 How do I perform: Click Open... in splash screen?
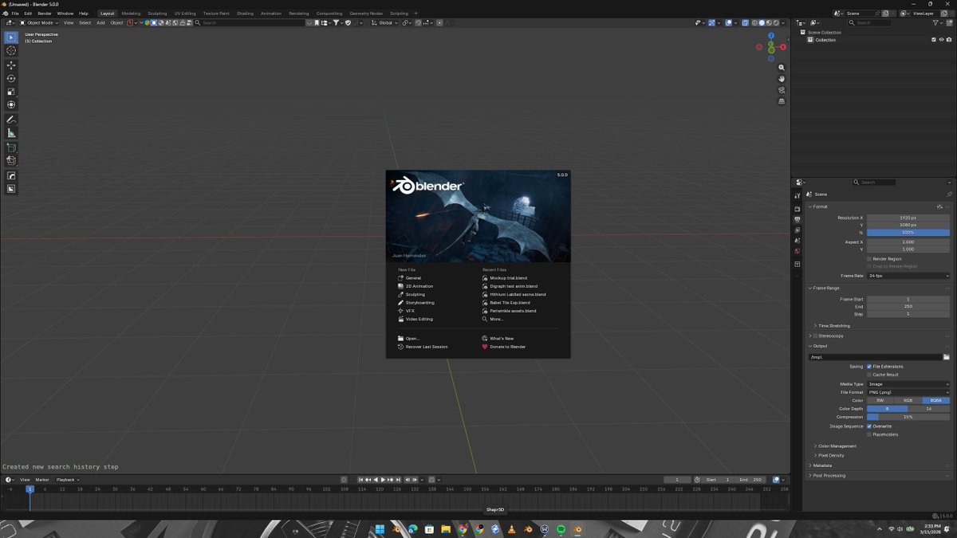point(412,339)
